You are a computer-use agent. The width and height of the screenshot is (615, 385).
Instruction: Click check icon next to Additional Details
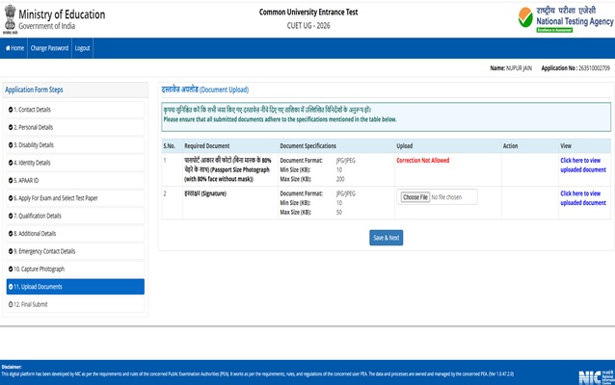click(x=11, y=234)
